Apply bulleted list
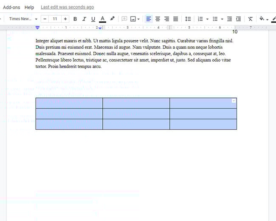 tap(215, 19)
